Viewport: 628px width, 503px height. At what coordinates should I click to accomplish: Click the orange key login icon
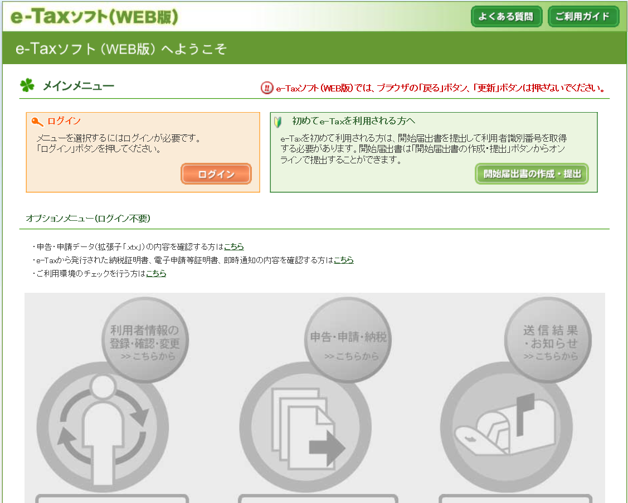click(x=37, y=122)
